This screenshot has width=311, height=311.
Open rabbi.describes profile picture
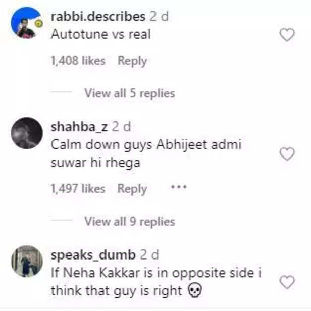(27, 23)
